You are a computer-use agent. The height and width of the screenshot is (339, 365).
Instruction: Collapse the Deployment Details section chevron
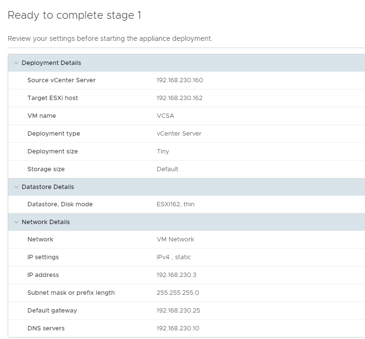click(16, 63)
